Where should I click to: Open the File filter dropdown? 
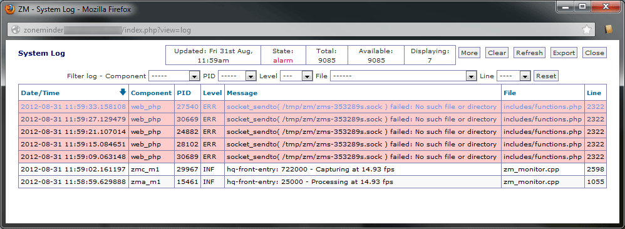(x=403, y=76)
